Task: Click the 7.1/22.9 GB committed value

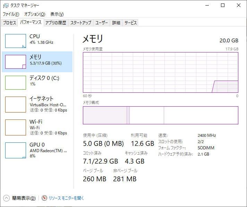Action: [101, 161]
